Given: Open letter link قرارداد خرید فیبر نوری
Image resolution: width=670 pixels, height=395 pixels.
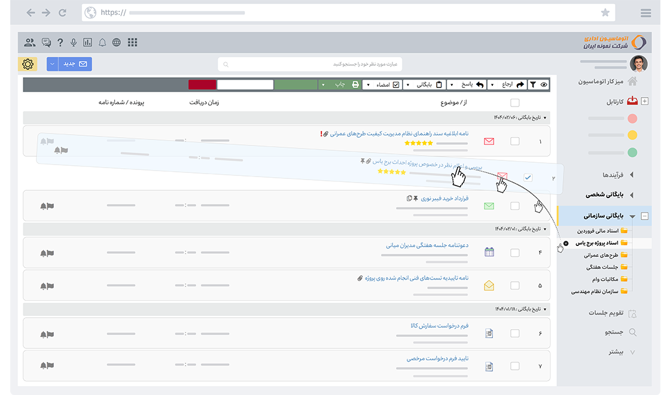Looking at the screenshot, I should tap(444, 198).
